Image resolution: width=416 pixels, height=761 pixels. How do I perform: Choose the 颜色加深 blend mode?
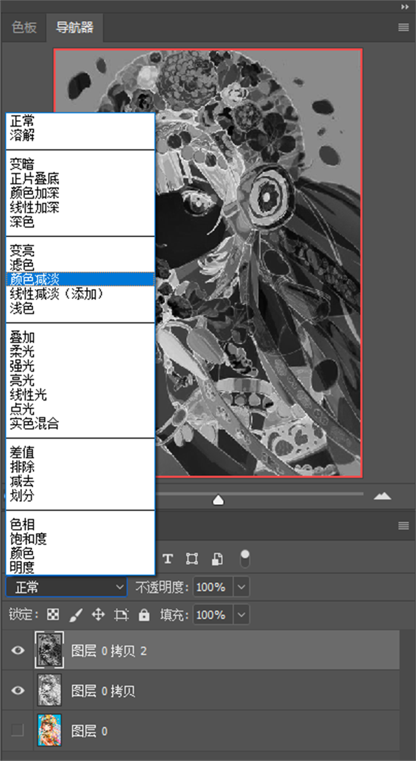point(80,193)
